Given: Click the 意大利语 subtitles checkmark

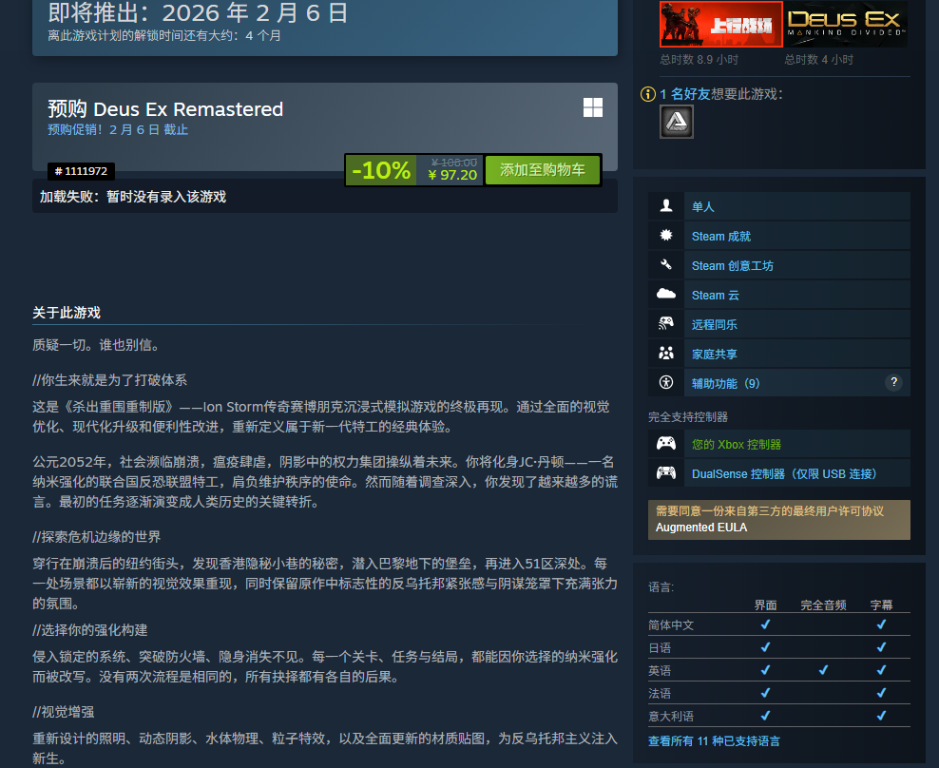Looking at the screenshot, I should [882, 716].
